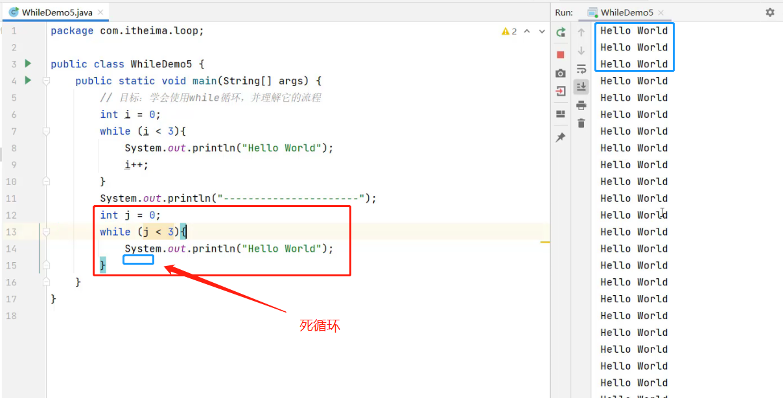Rerun WhileDemo5 with the green rerun icon
Image resolution: width=783 pixels, height=398 pixels.
[x=561, y=32]
